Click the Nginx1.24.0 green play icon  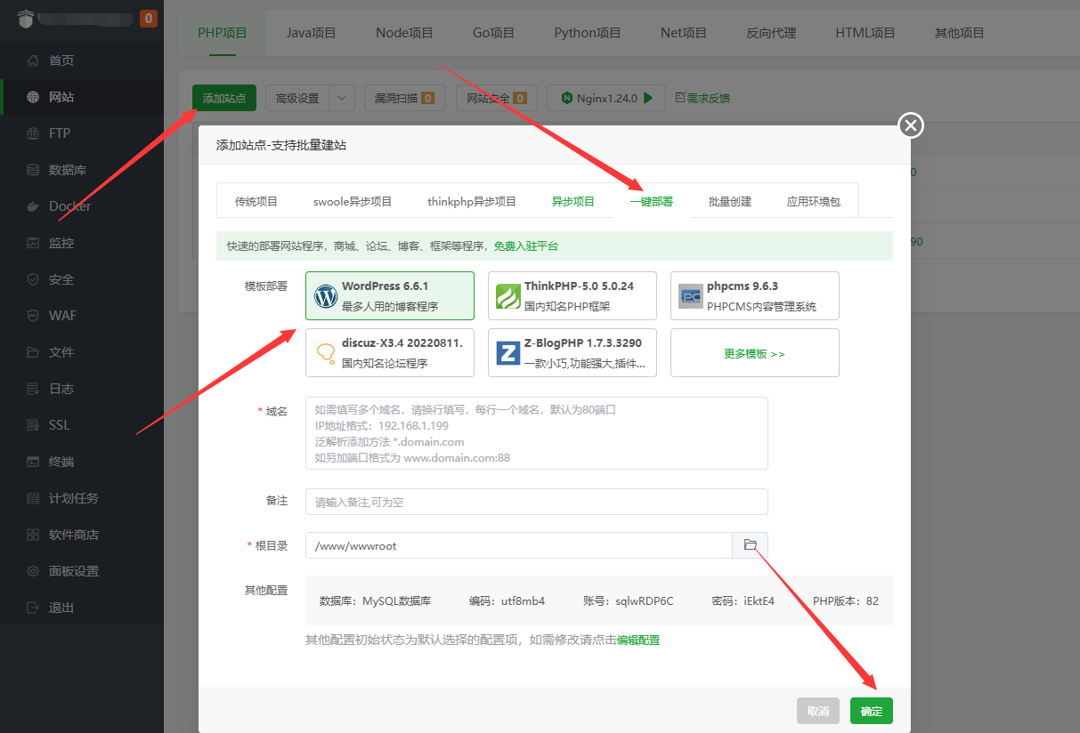649,98
